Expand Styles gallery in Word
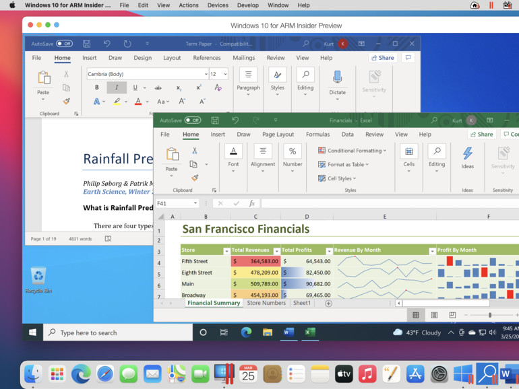Image resolution: width=519 pixels, height=389 pixels. (278, 82)
